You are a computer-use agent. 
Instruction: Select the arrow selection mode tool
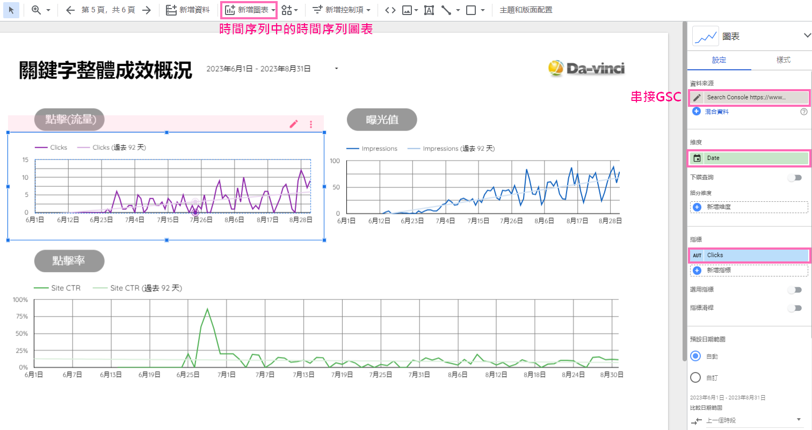click(11, 10)
